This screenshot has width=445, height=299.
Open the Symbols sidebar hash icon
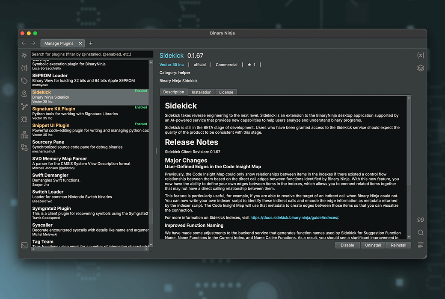24,55
